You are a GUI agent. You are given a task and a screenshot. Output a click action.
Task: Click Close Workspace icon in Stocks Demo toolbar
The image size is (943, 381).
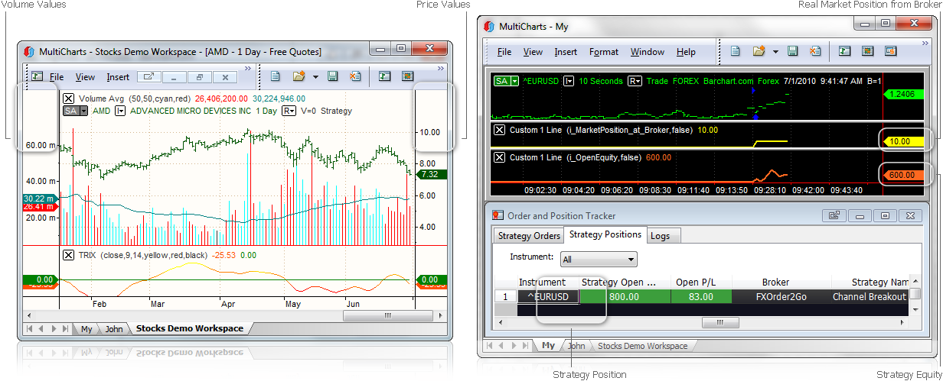pyautogui.click(x=355, y=76)
